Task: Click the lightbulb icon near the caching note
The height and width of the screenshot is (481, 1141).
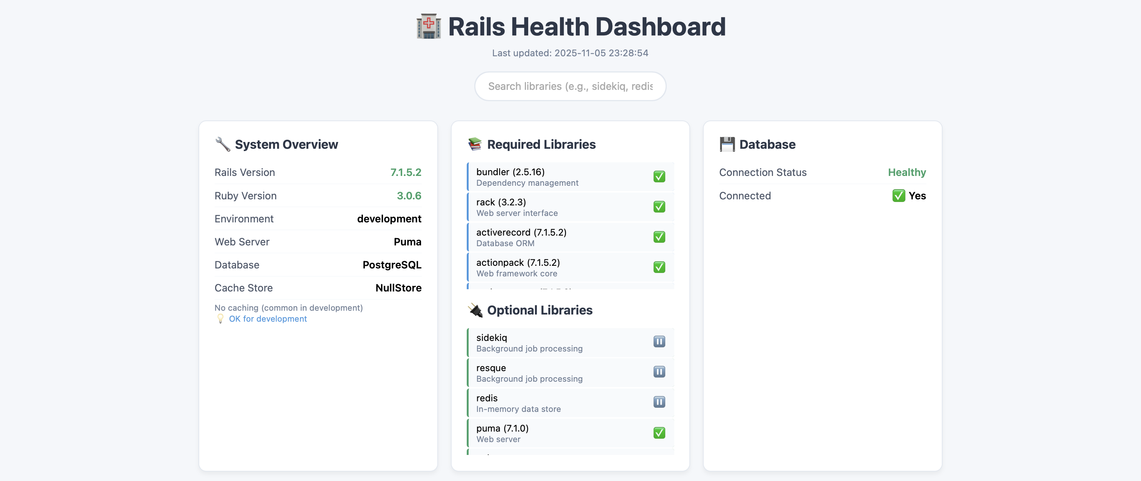Action: (x=220, y=318)
